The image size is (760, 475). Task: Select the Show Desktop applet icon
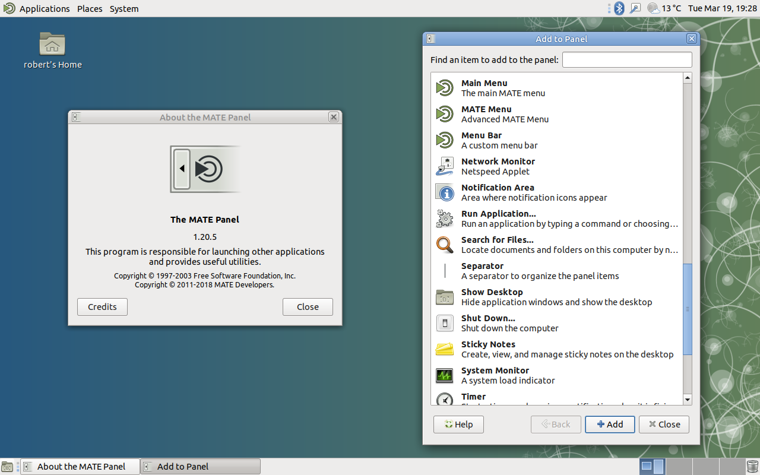(444, 297)
